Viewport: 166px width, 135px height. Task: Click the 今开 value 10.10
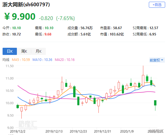[17, 28]
